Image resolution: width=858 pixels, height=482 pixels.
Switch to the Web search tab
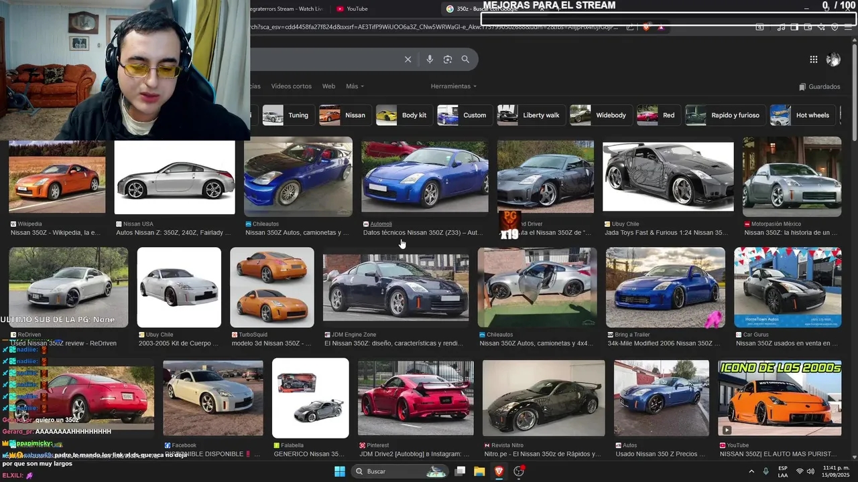pyautogui.click(x=328, y=86)
